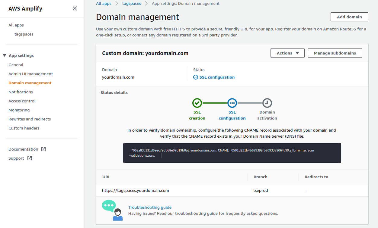
Task: Click the Manage subdomains button
Action: point(335,53)
